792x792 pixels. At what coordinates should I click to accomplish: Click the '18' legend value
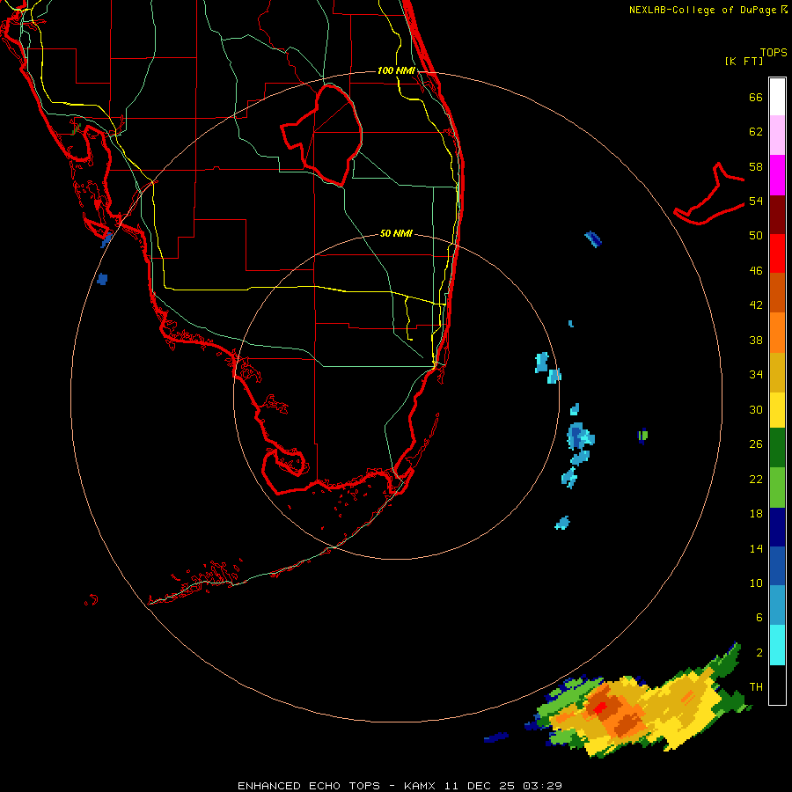tap(756, 514)
